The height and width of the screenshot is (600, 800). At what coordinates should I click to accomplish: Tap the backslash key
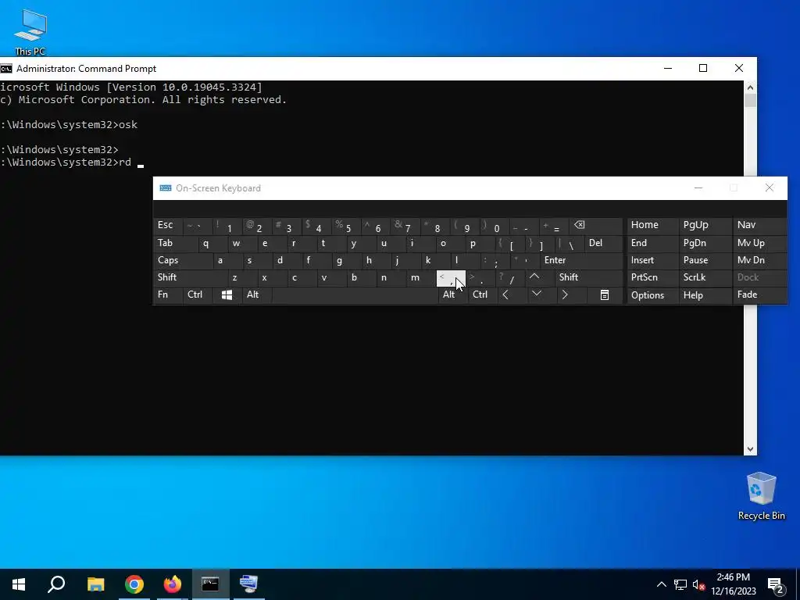(x=570, y=243)
